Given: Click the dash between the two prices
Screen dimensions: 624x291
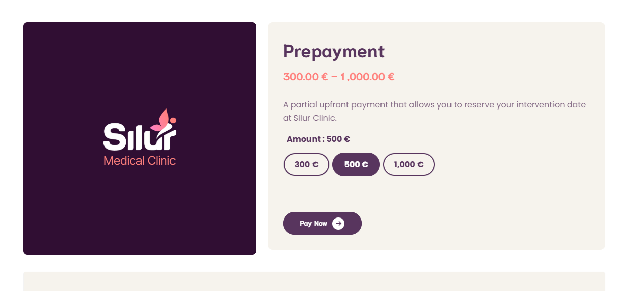Looking at the screenshot, I should coord(334,77).
